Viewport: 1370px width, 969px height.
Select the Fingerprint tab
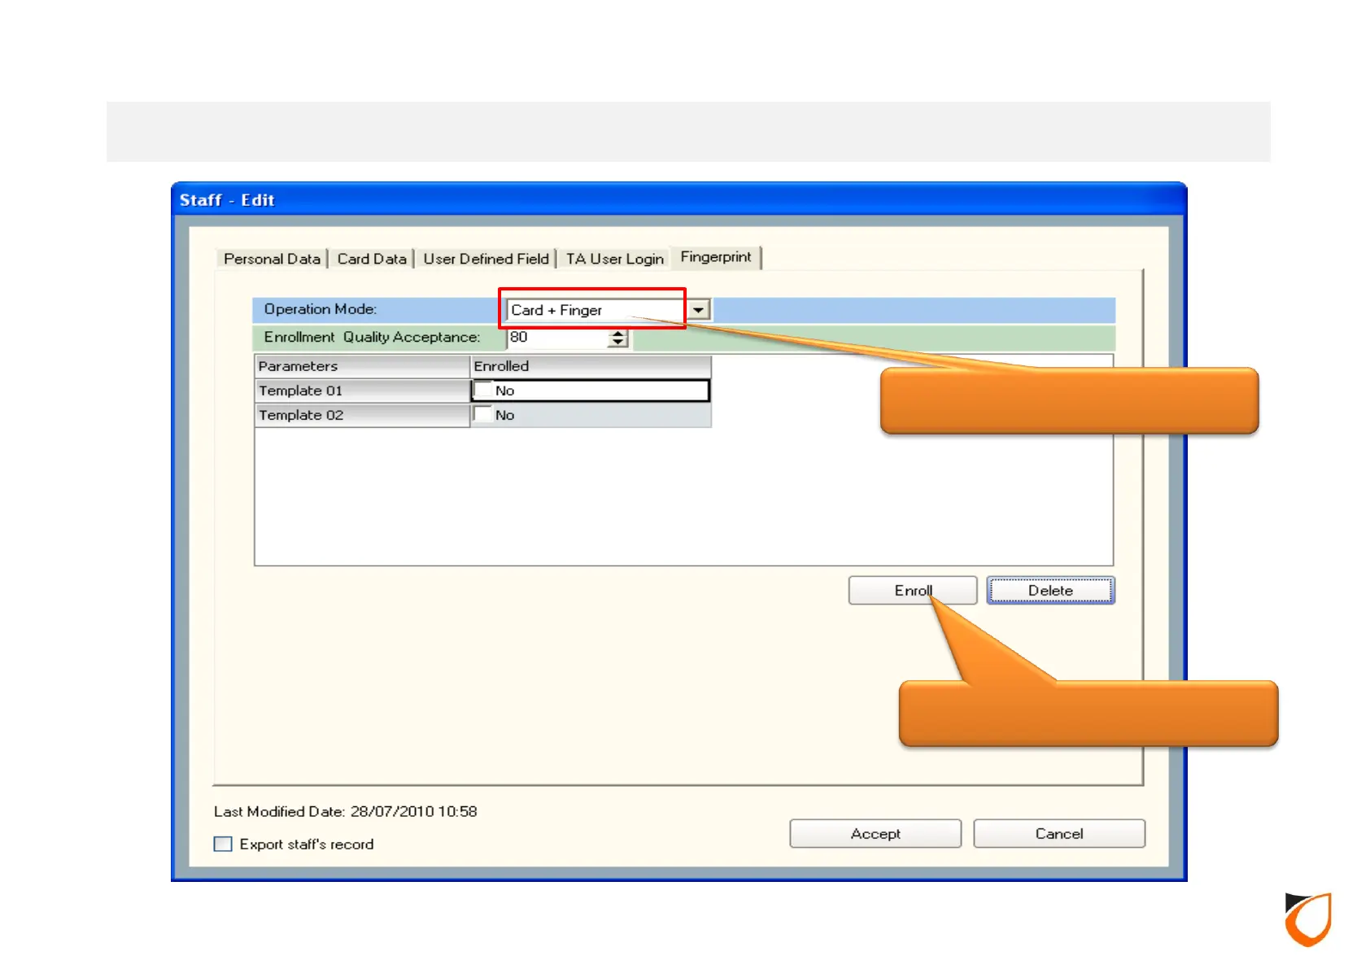[716, 257]
